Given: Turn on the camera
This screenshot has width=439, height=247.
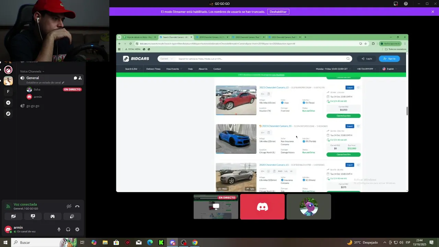Looking at the screenshot, I should point(13,216).
